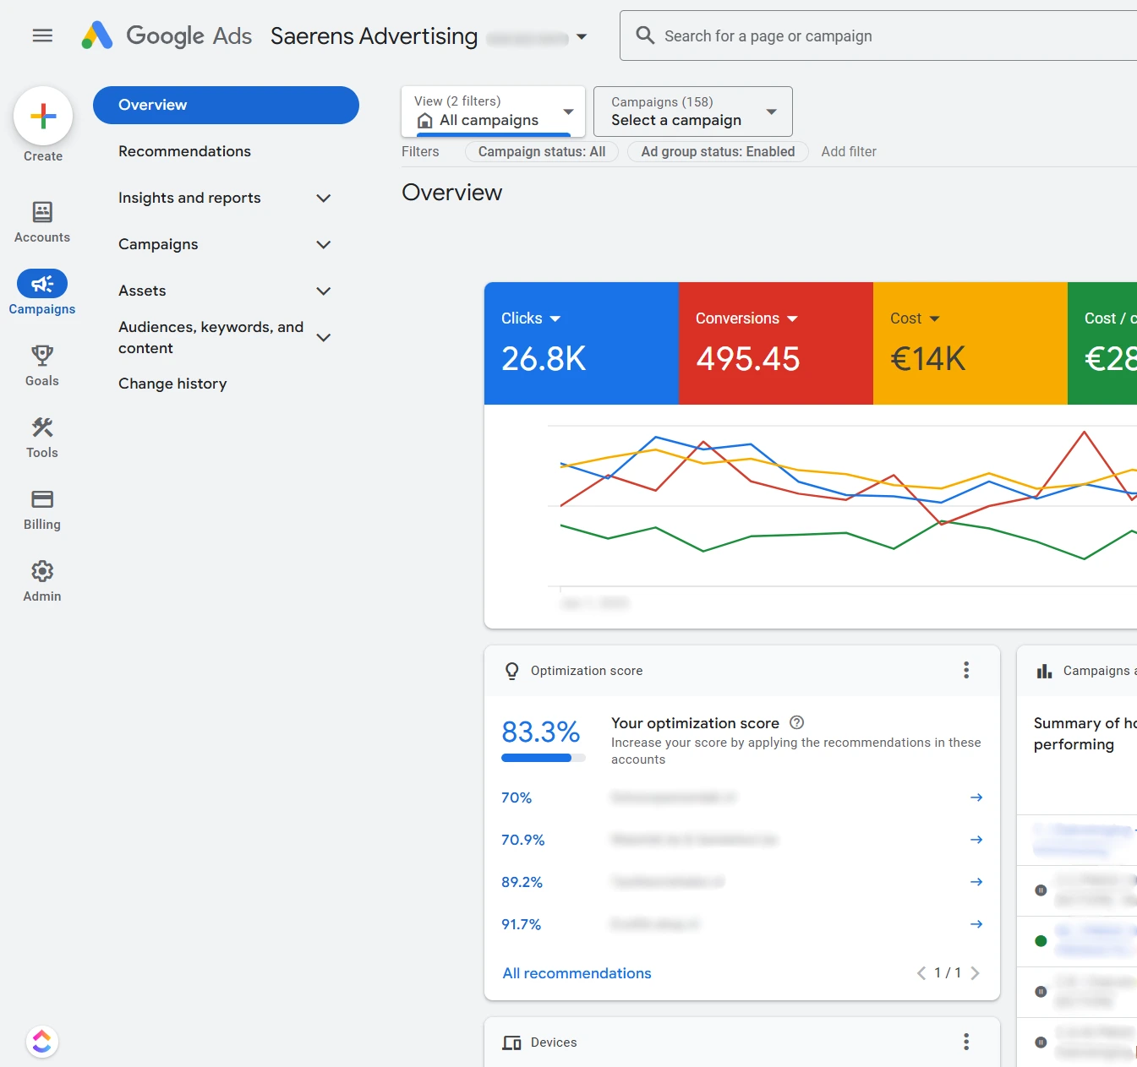Click the 89.2% score link

(522, 882)
